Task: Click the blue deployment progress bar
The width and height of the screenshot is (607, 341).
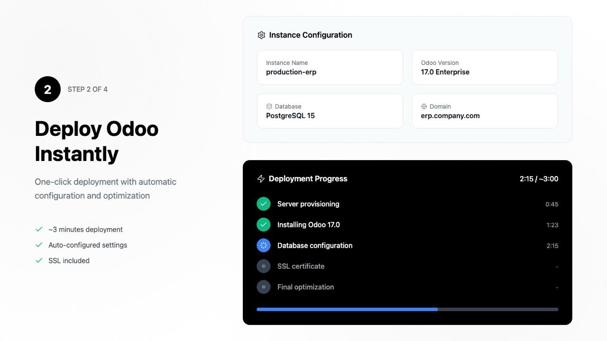Action: point(347,309)
